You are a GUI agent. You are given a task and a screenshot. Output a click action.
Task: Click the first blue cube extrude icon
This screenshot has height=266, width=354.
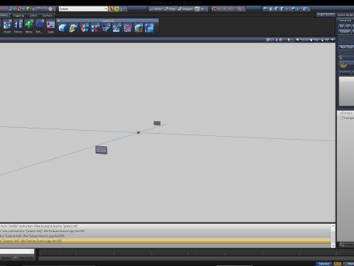[63, 28]
